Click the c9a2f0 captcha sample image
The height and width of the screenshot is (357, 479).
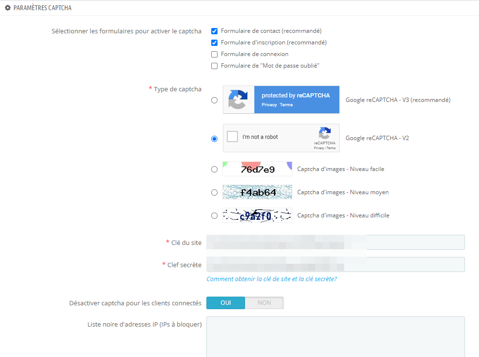[257, 215]
